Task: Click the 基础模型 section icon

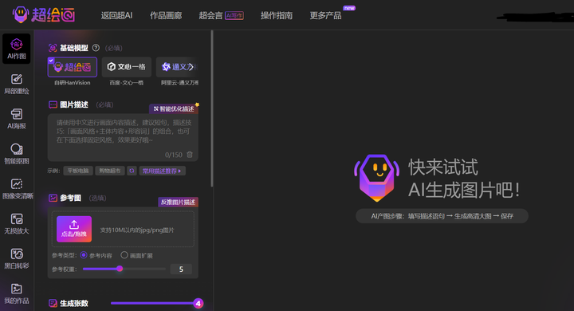Action: click(53, 48)
